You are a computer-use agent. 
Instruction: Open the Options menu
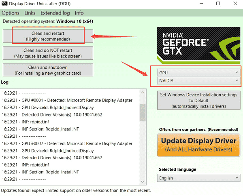pyautogui.click(x=11, y=13)
